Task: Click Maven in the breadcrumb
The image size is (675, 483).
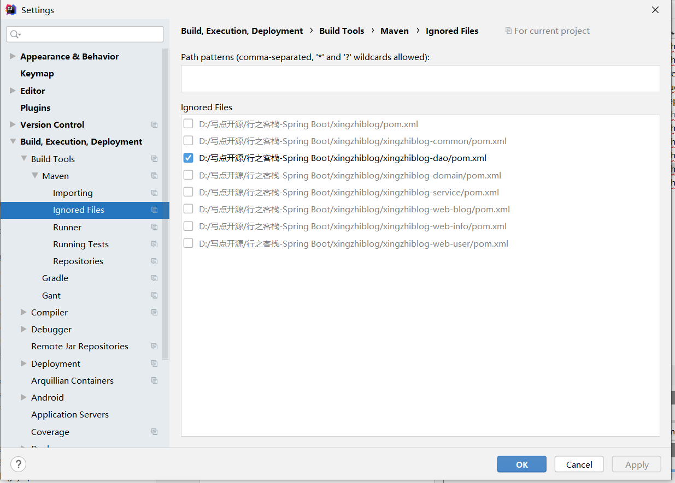Action: (395, 31)
